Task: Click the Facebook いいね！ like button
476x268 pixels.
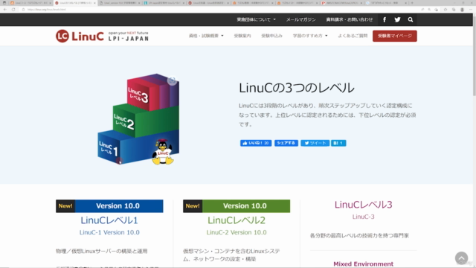Action: (x=256, y=143)
